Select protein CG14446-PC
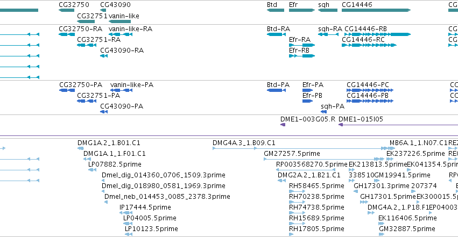The width and height of the screenshot is (458, 237). click(x=370, y=90)
